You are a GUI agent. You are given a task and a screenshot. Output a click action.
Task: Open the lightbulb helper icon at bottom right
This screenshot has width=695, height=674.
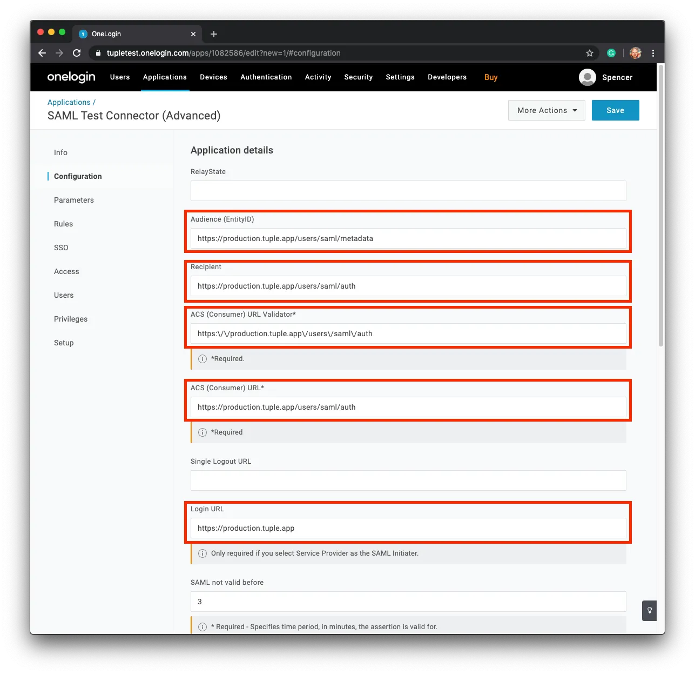649,610
